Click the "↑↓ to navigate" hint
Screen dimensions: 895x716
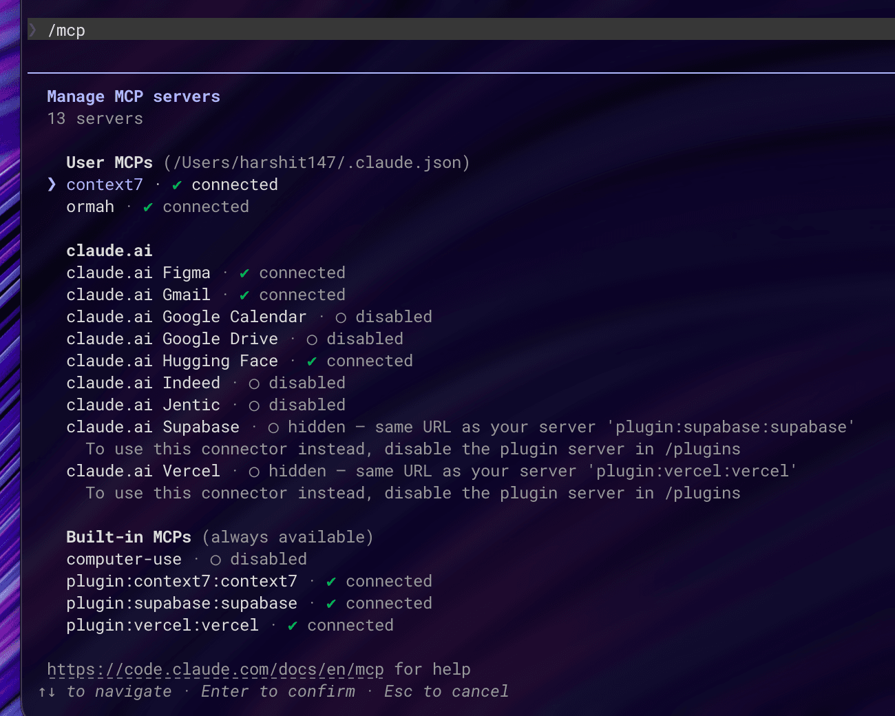(105, 691)
